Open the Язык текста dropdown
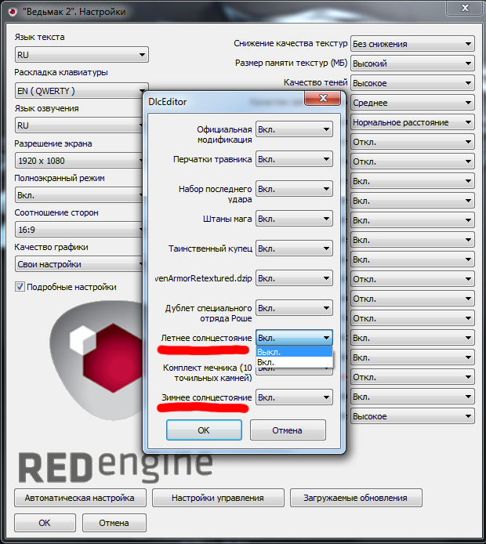486x544 pixels. [82, 55]
